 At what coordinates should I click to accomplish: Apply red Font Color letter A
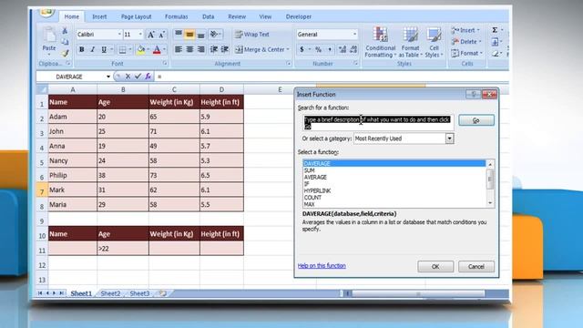pos(157,49)
